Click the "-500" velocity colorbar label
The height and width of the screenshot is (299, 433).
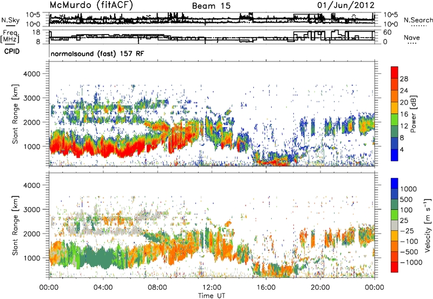[x=409, y=252]
